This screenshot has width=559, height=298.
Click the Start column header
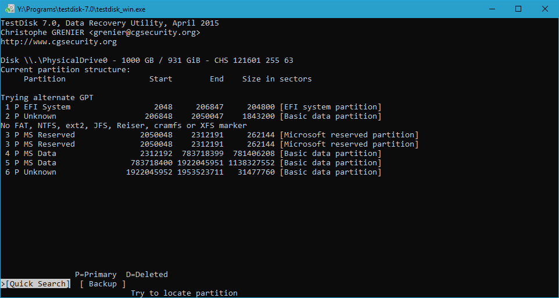pos(160,79)
